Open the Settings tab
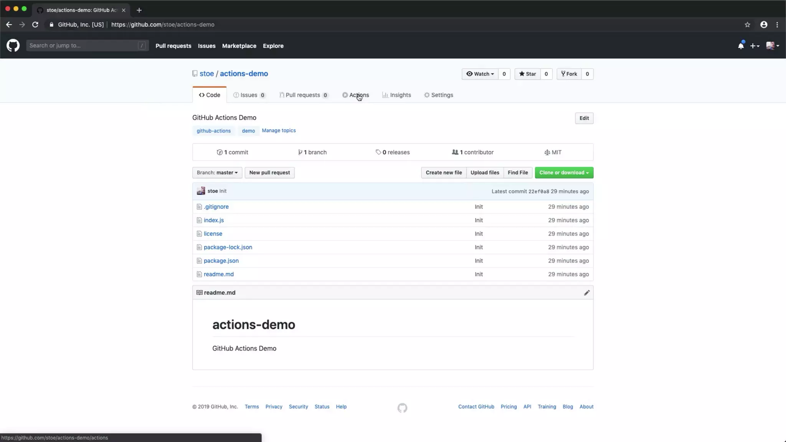The height and width of the screenshot is (442, 786). pos(438,95)
